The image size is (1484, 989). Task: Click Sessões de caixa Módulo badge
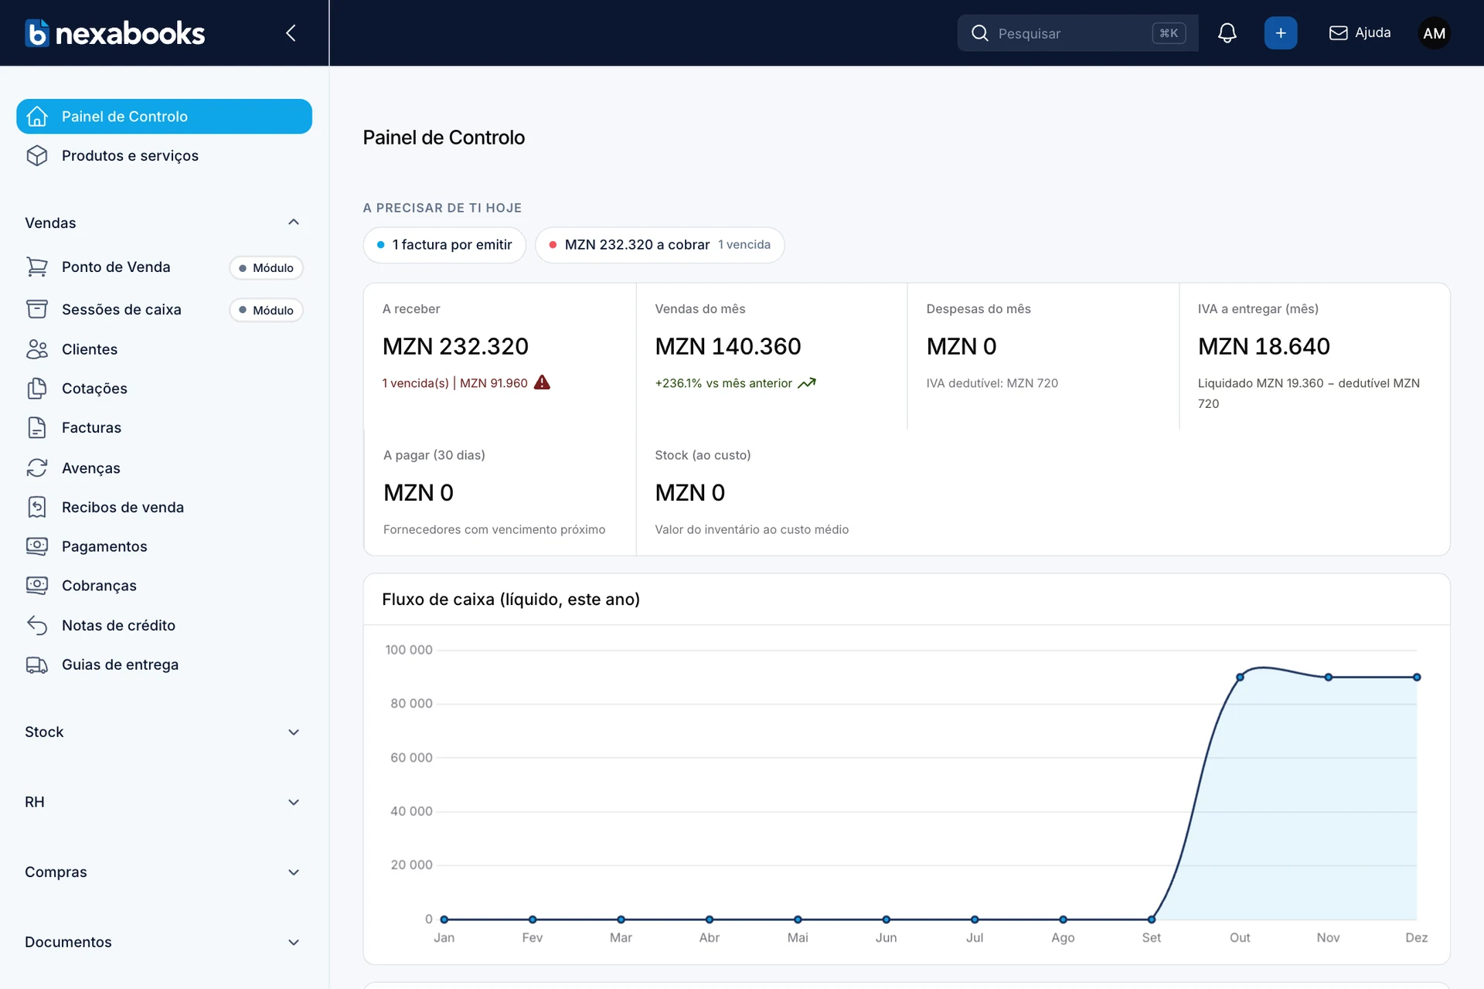266,311
